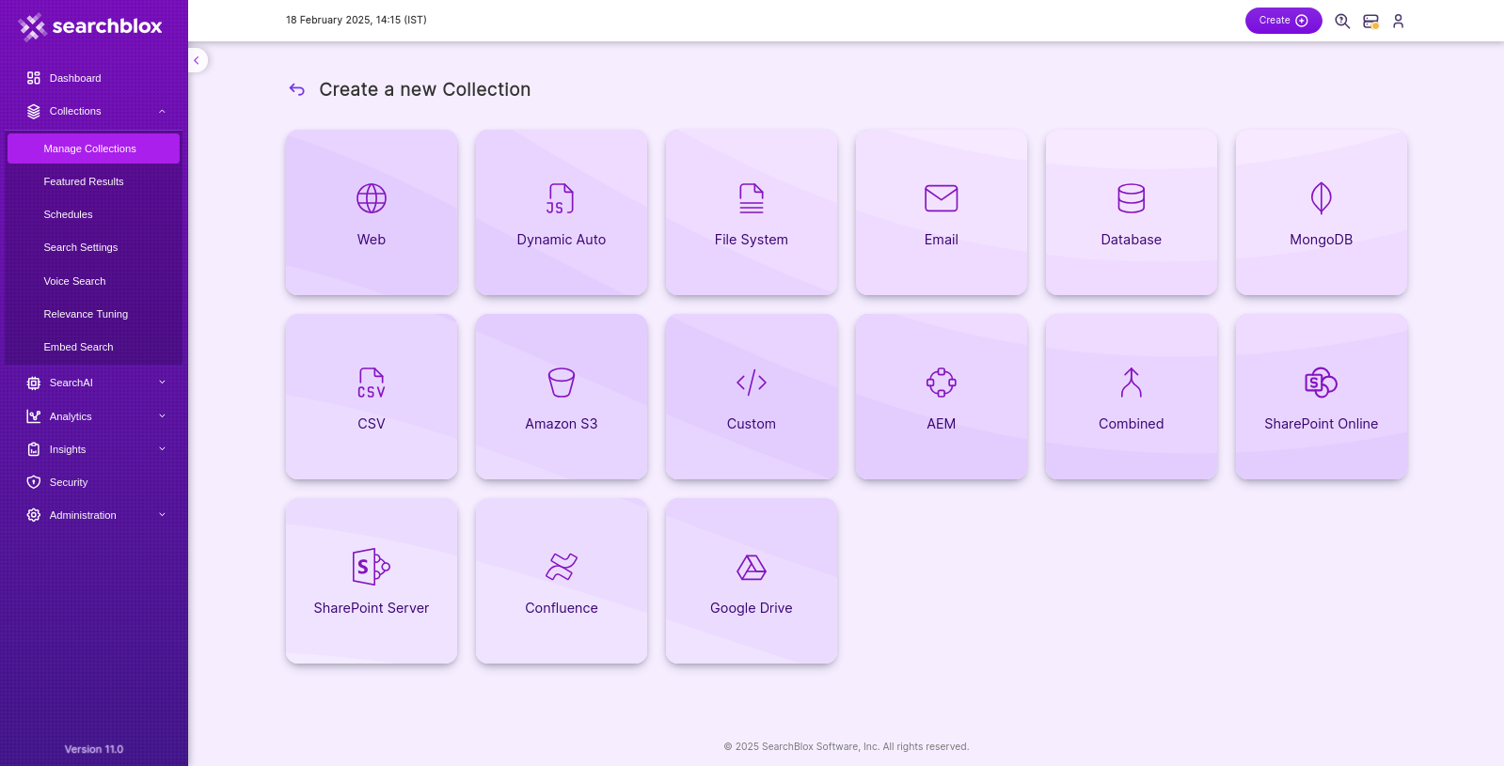Choose the Amazon S3 bucket icon
Image resolution: width=1505 pixels, height=766 pixels.
[562, 383]
